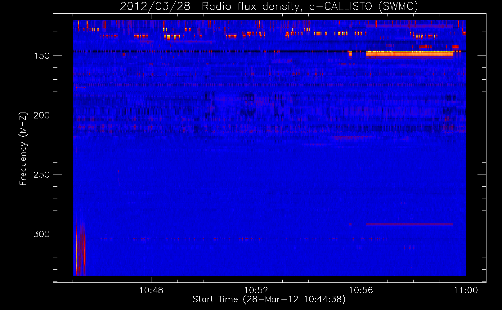Click the faint purple horizontal line near 290 MHz
Image resolution: width=502 pixels, height=310 pixels.
coord(410,224)
